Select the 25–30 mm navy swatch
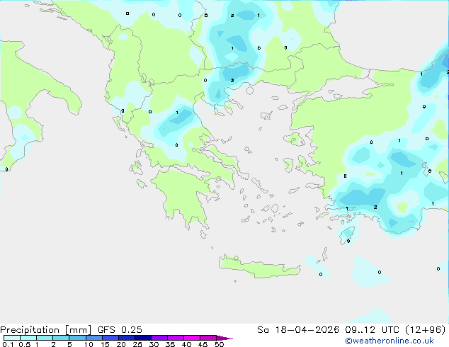The image size is (449, 347). click(x=142, y=338)
